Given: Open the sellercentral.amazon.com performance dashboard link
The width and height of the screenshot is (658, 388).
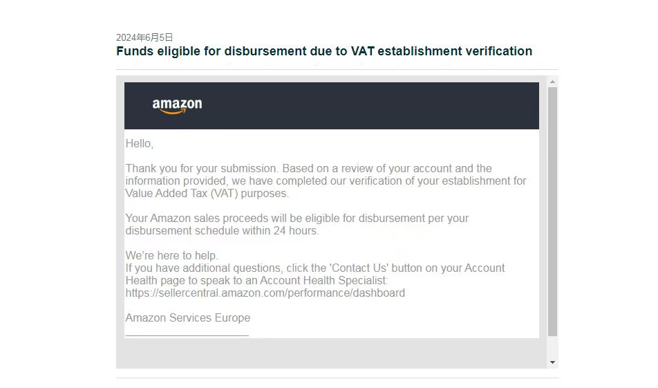Looking at the screenshot, I should click(x=265, y=293).
